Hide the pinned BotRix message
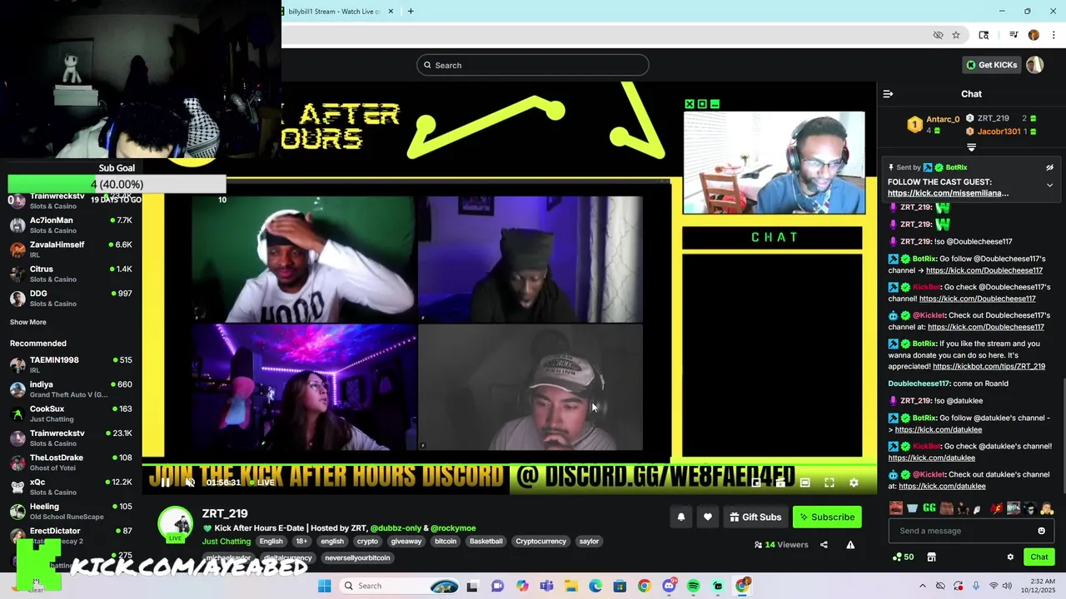This screenshot has width=1066, height=599. (x=1049, y=167)
